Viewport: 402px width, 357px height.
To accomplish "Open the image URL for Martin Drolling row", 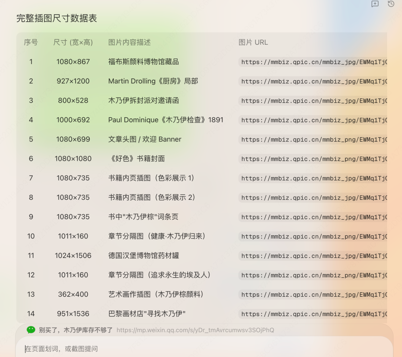I will click(313, 82).
